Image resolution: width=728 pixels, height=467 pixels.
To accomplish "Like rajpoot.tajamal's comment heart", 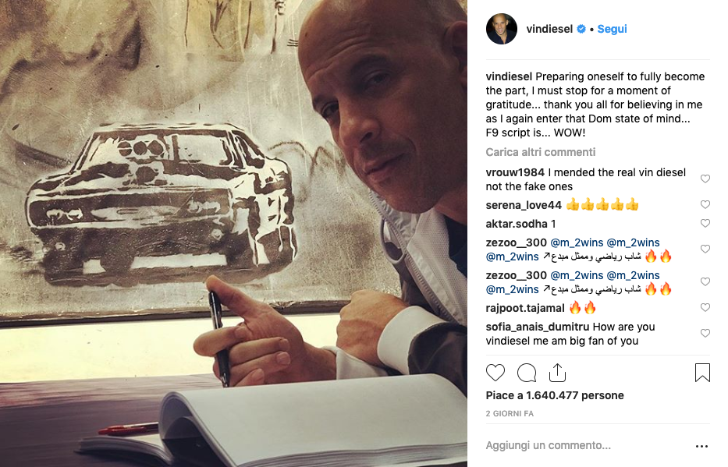I will [705, 307].
